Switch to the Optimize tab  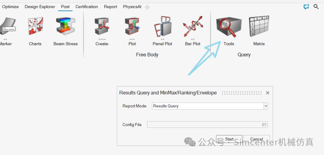(x=10, y=7)
